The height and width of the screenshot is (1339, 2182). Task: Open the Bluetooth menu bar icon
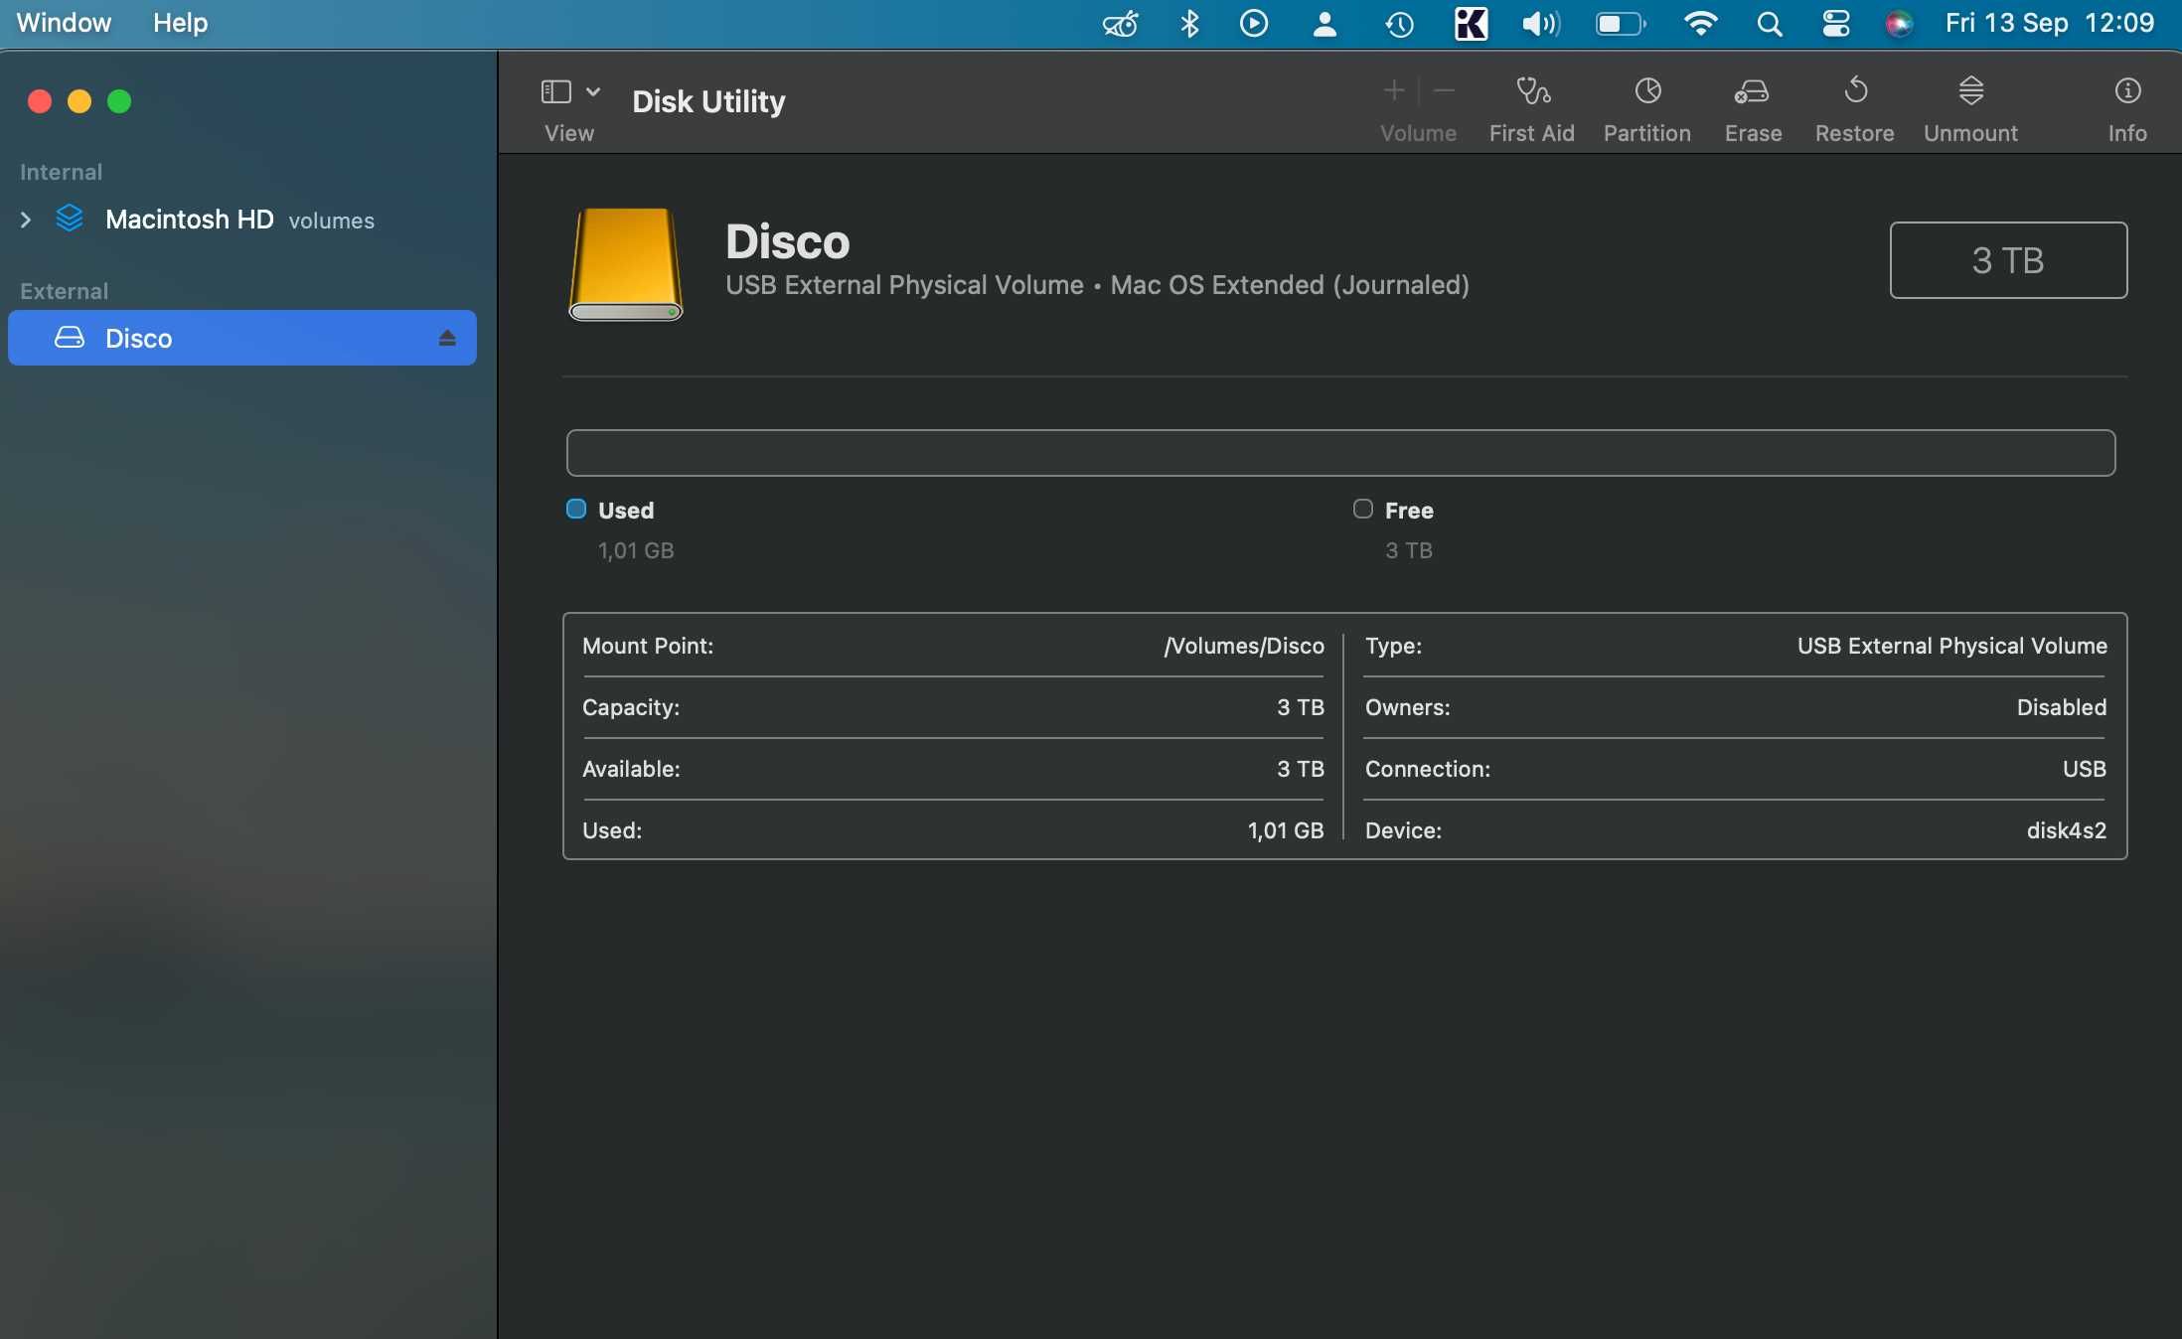click(1189, 24)
